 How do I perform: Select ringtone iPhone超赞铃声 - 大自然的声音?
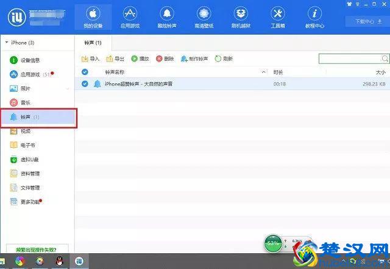point(138,84)
